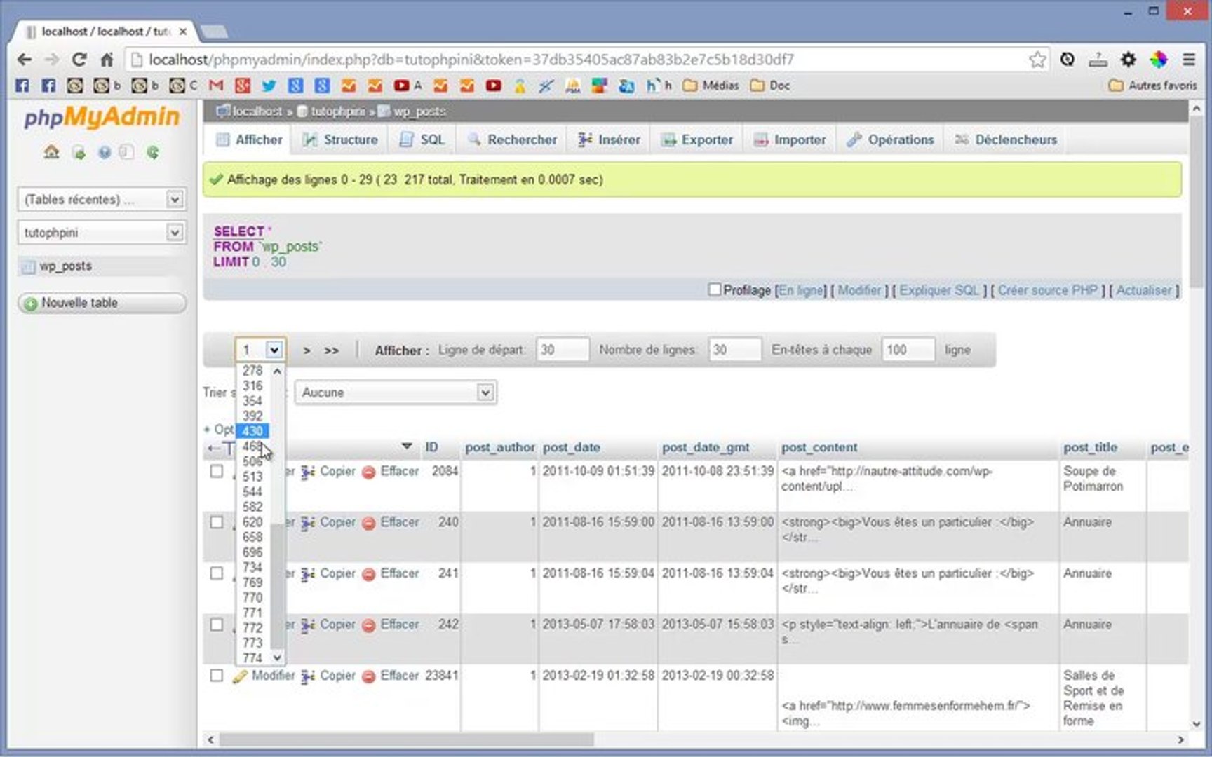Open the Médias bookmark folder
Image resolution: width=1212 pixels, height=757 pixels.
pos(711,86)
